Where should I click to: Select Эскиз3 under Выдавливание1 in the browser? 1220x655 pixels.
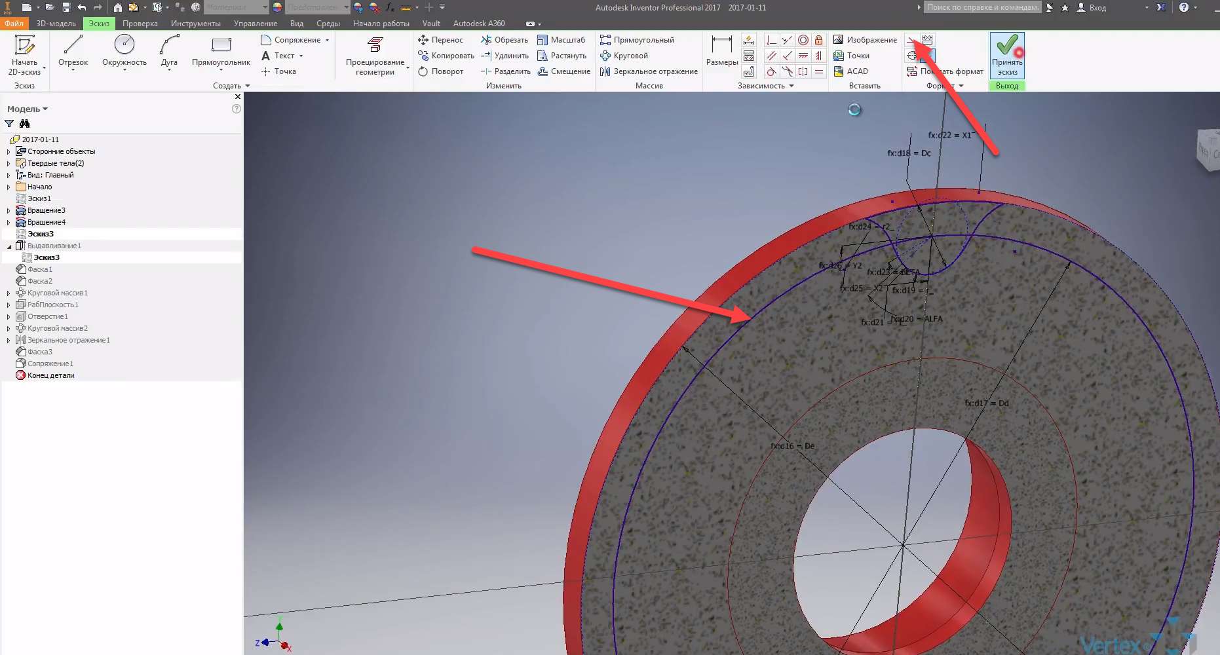(x=47, y=257)
